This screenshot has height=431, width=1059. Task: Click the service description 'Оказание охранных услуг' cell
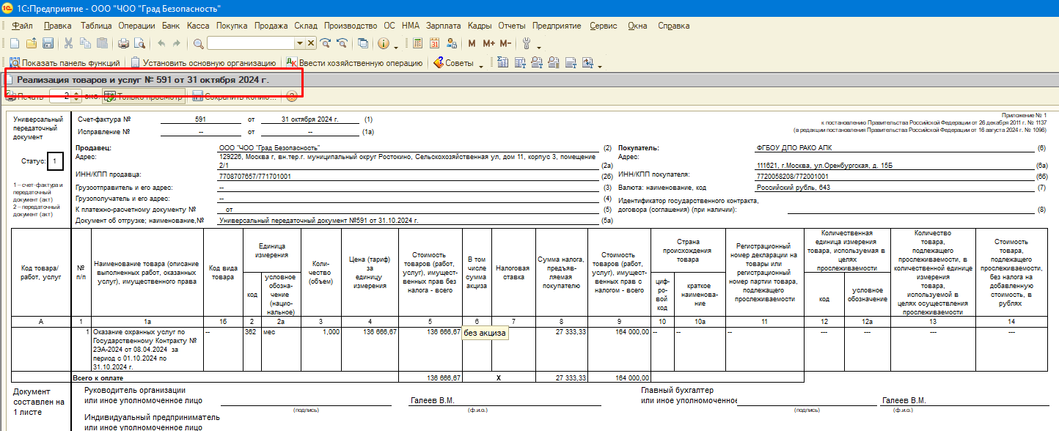146,349
